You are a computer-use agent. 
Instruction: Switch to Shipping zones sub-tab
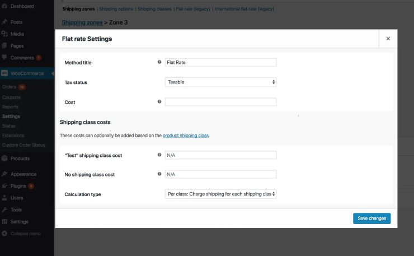[x=78, y=9]
